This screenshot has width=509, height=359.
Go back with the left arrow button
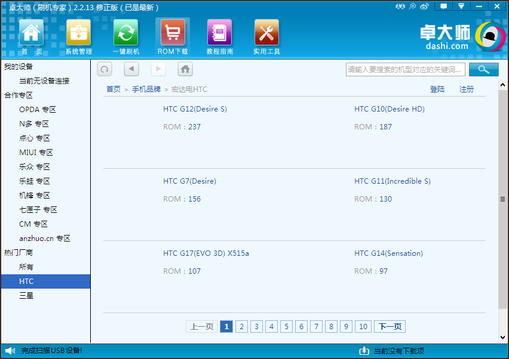131,69
